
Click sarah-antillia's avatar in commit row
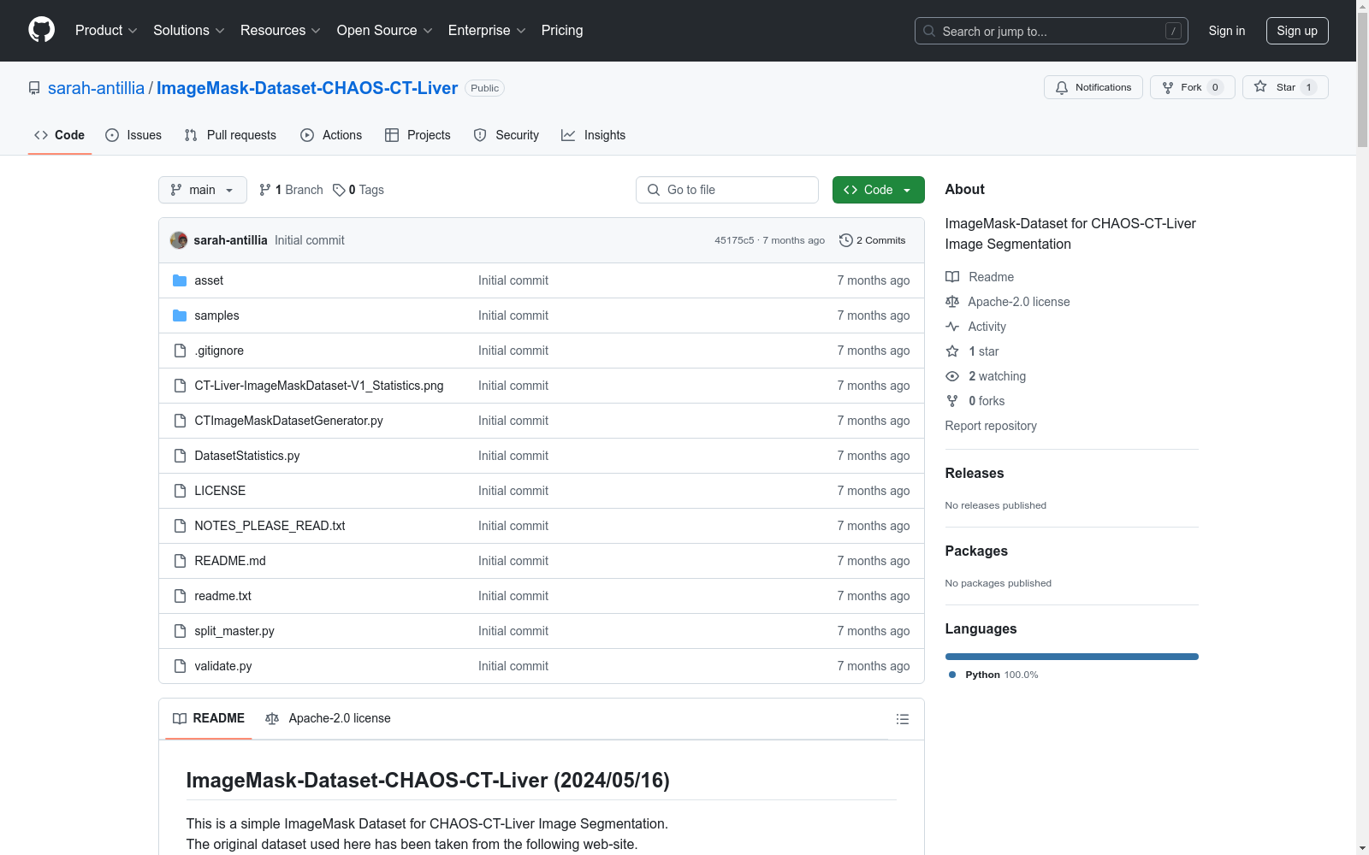(x=179, y=240)
